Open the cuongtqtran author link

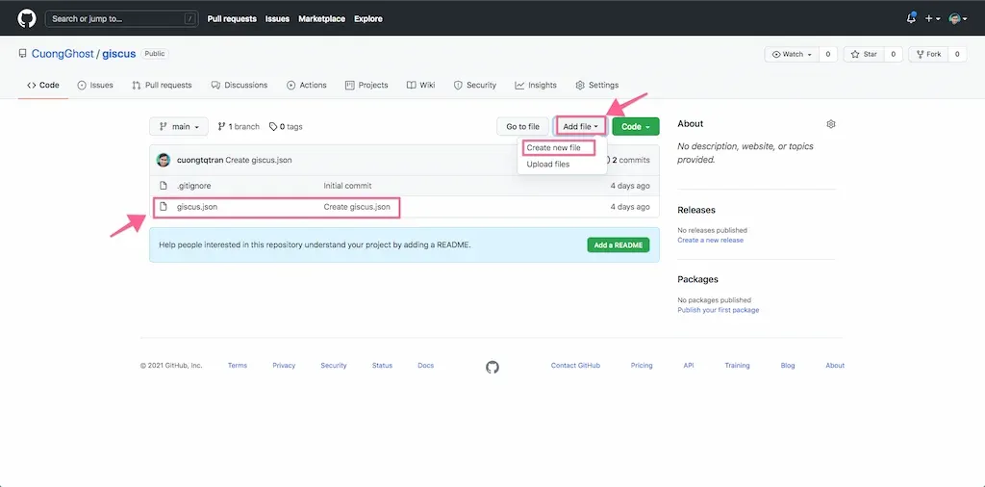[x=200, y=160]
